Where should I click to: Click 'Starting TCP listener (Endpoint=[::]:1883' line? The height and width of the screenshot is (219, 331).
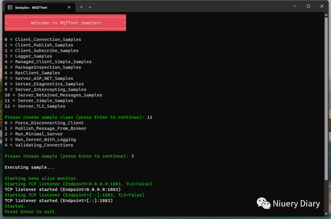tap(74, 195)
